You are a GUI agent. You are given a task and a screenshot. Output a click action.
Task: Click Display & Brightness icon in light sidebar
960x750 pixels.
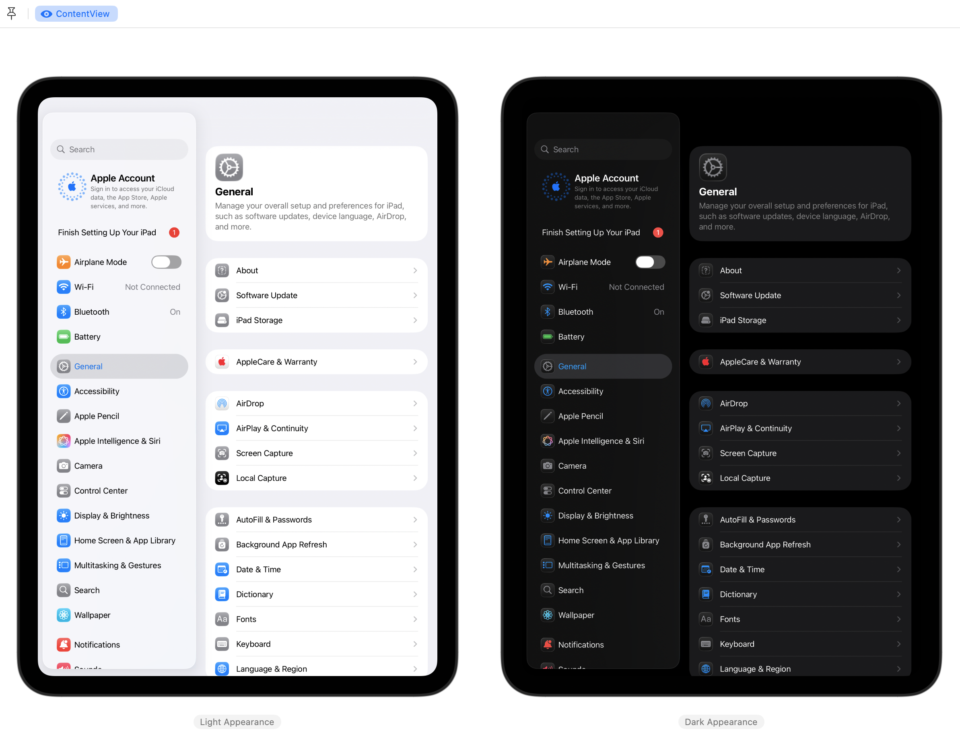(x=64, y=516)
